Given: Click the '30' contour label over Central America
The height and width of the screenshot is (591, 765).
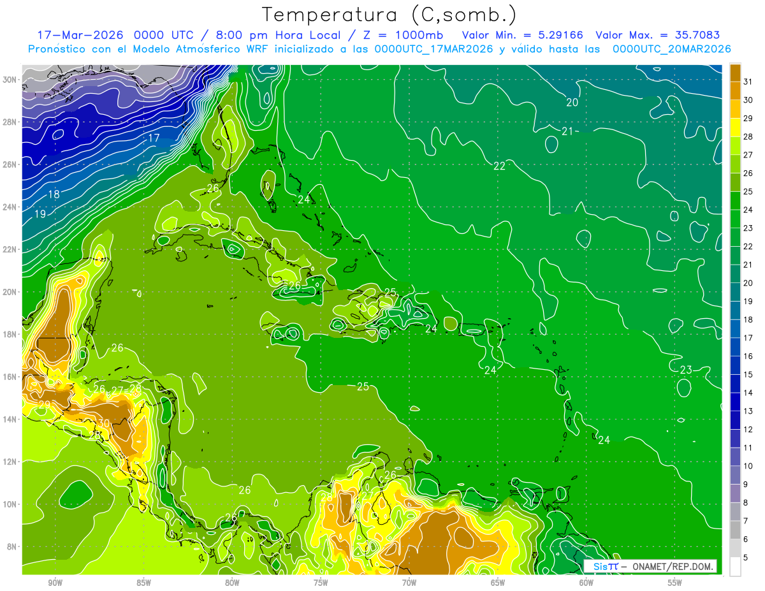Looking at the screenshot, I should 103,423.
